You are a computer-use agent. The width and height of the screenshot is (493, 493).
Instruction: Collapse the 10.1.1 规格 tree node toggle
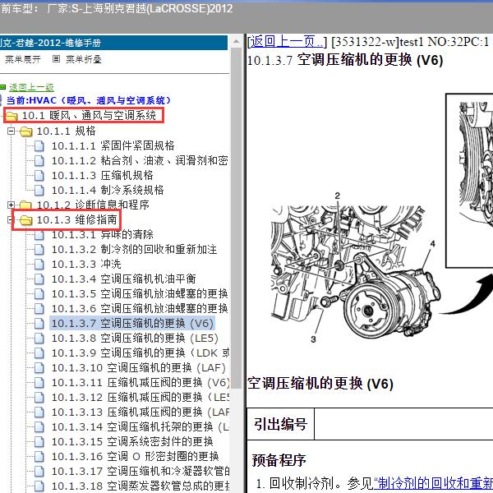[x=11, y=131]
